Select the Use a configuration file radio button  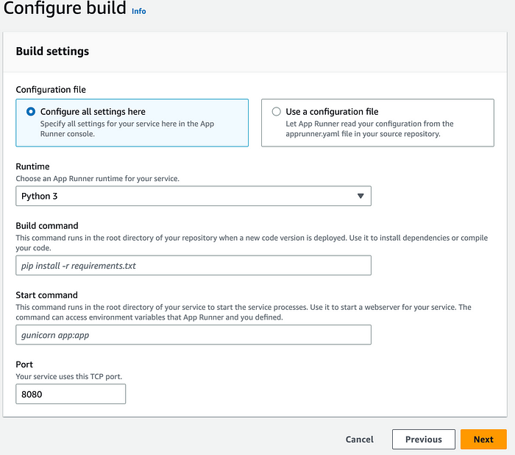point(276,112)
